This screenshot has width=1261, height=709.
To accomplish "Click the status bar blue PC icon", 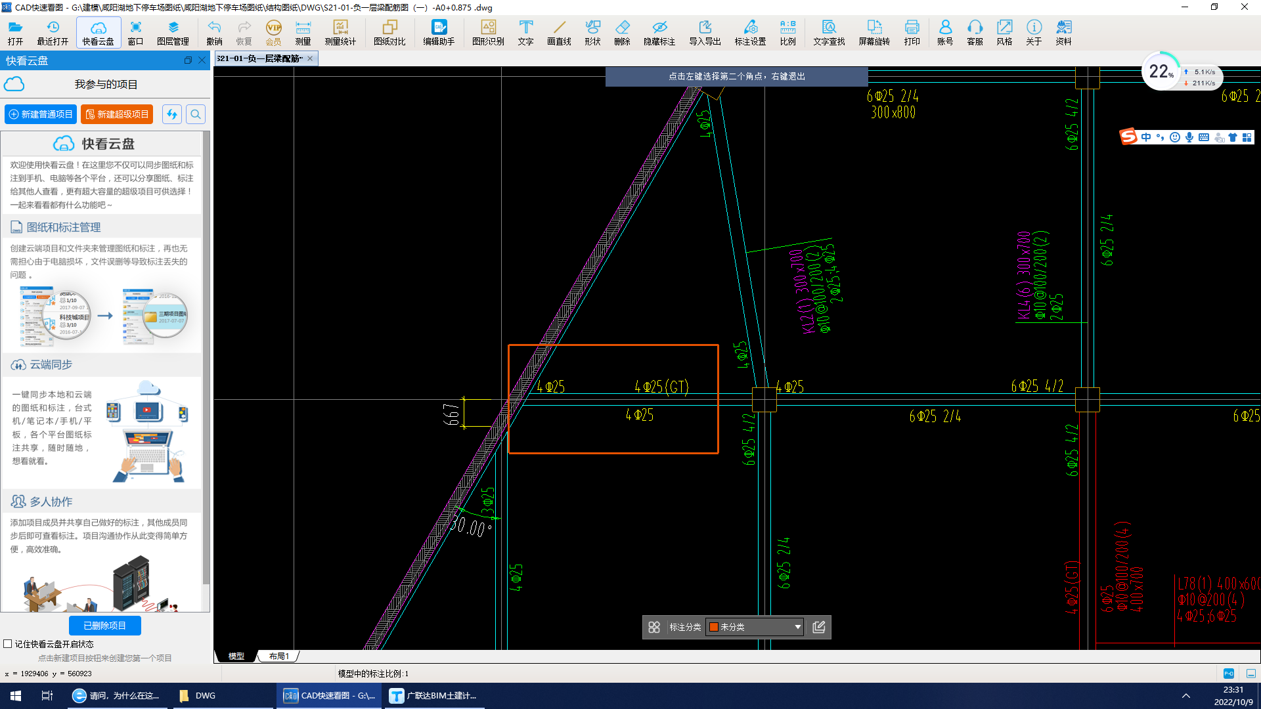I will coord(1229,674).
